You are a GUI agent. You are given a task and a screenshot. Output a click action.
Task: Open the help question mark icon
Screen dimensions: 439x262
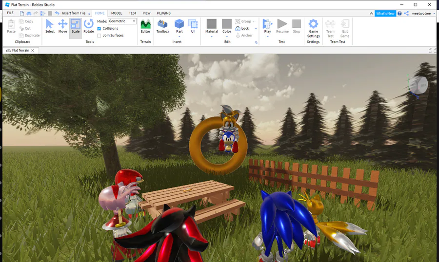point(399,13)
